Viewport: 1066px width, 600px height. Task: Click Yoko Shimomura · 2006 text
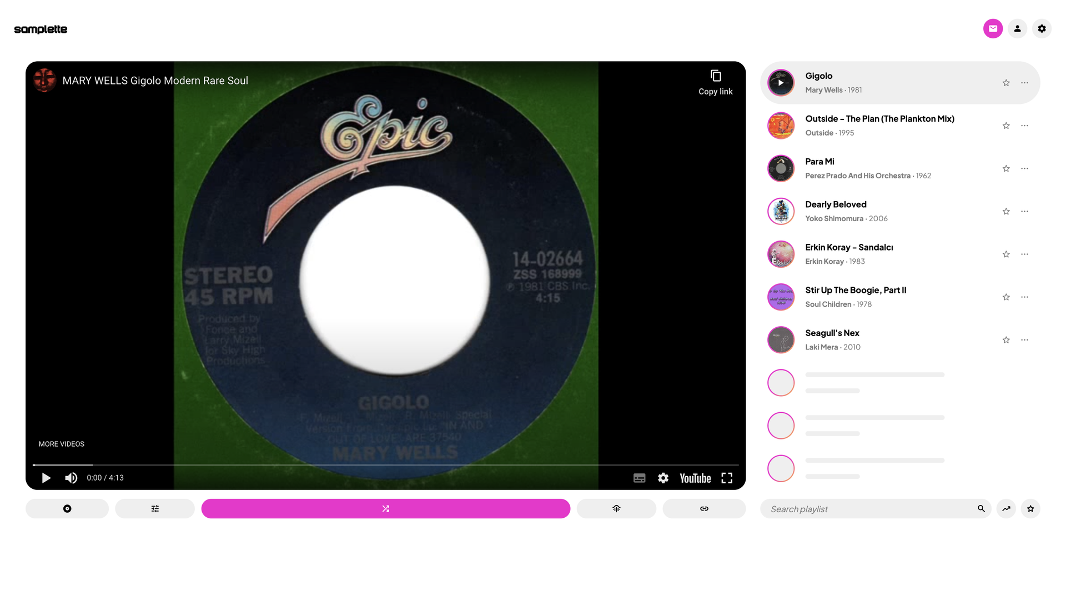846,218
